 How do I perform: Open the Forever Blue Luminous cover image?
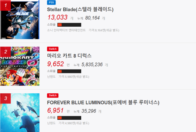click(20, 112)
